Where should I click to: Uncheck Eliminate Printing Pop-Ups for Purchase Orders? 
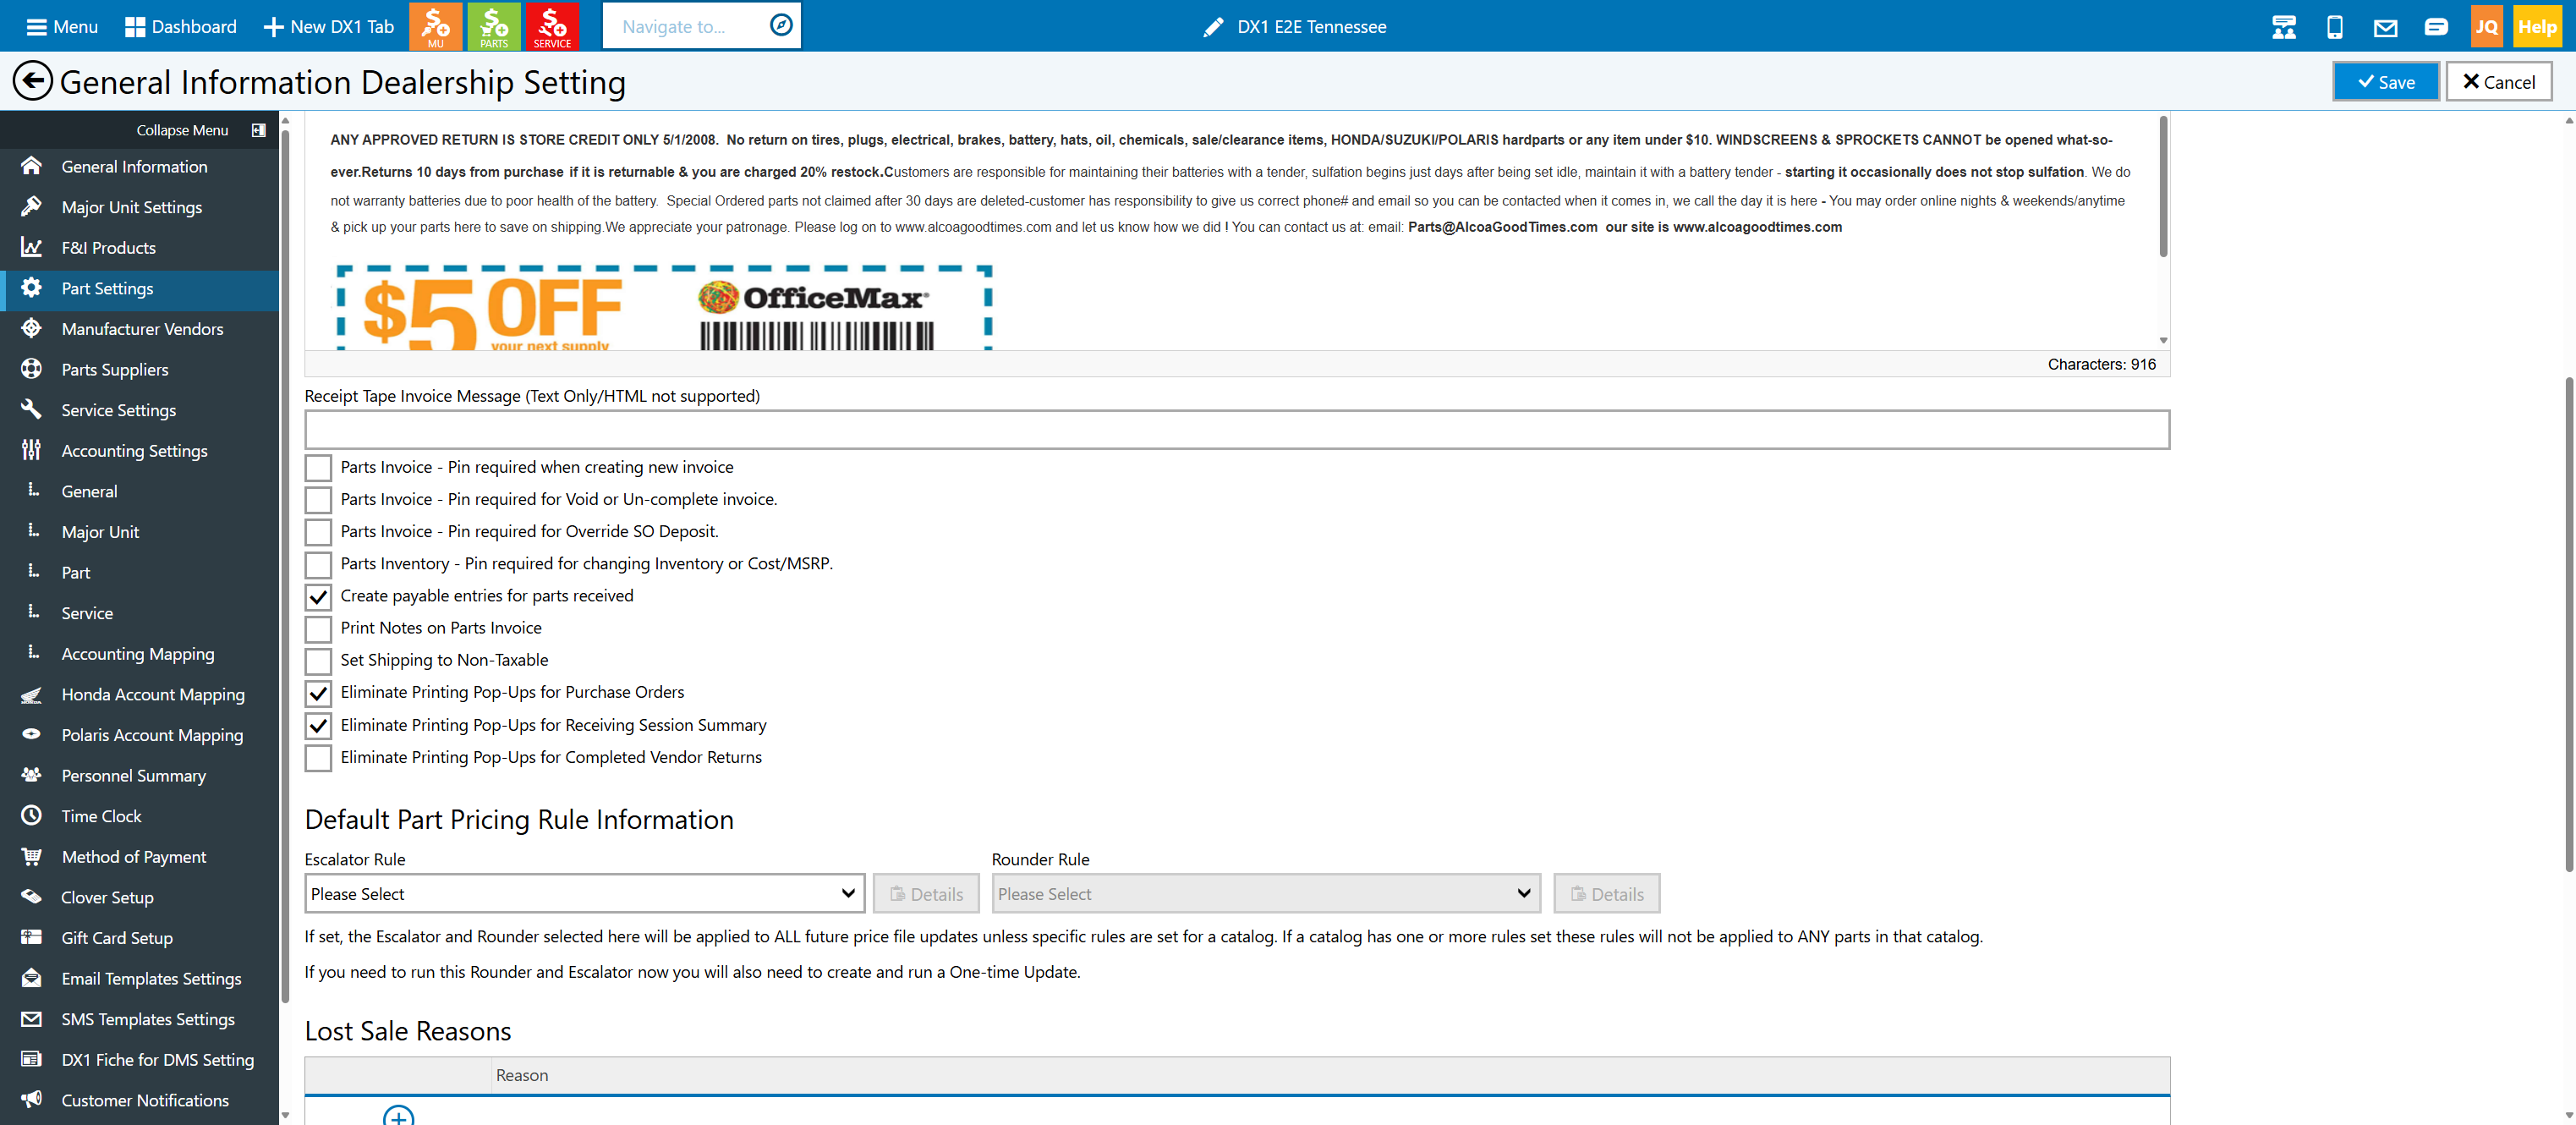coord(318,692)
